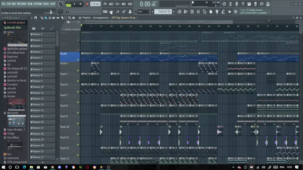Open the PATTERNS menu
This screenshot has width=303, height=170.
22,4
